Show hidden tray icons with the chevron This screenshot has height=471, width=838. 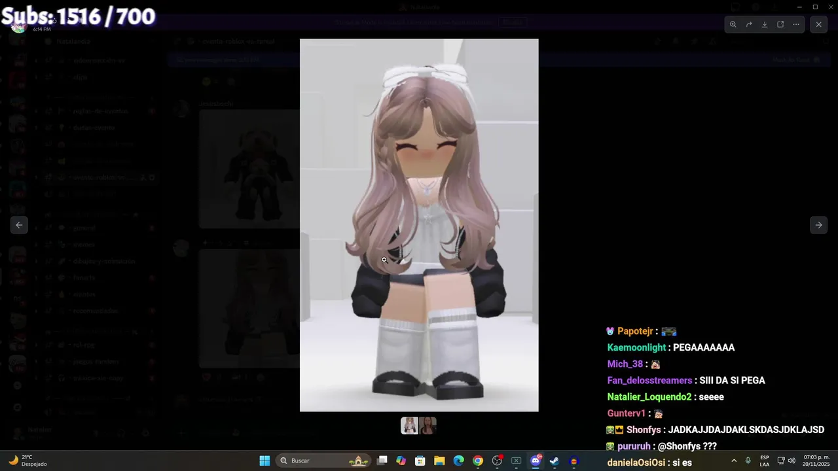tap(733, 461)
